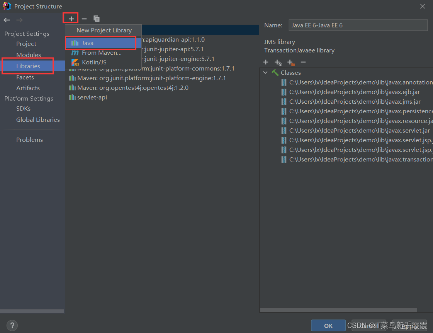433x333 pixels.
Task: Click the attach directories plus-folder icon
Action: [x=291, y=62]
